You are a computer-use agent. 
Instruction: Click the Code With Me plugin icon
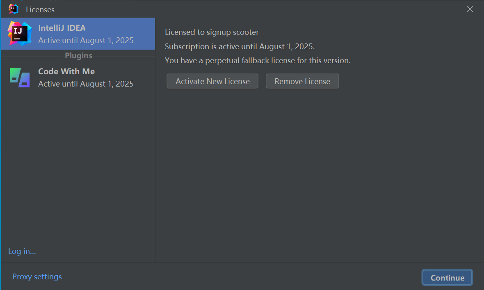[x=20, y=78]
